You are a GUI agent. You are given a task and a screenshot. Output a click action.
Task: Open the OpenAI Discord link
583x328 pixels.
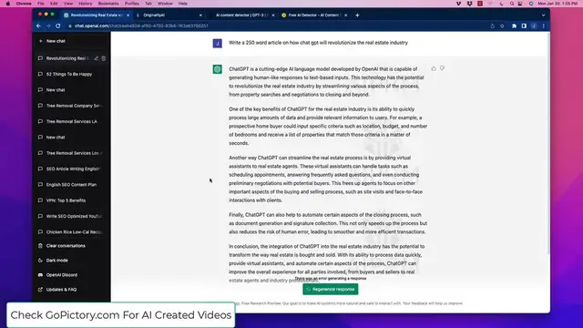(62, 275)
